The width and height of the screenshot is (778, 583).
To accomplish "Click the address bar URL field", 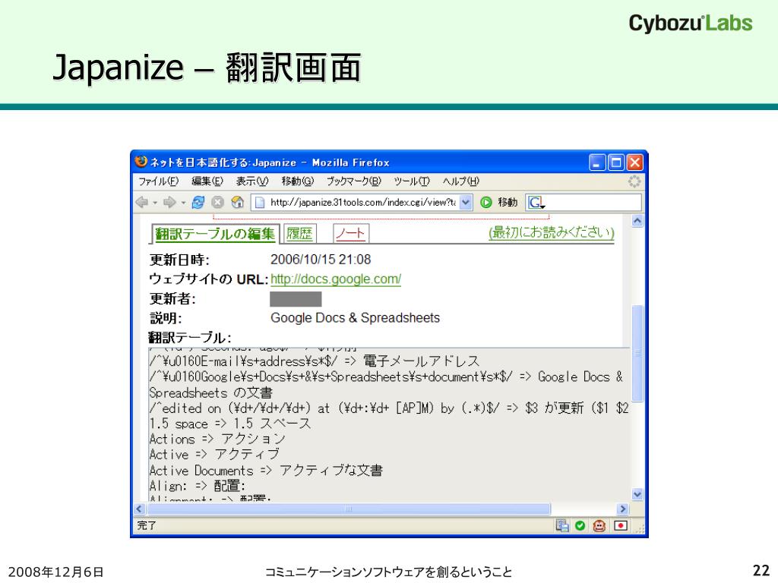I will pyautogui.click(x=362, y=202).
